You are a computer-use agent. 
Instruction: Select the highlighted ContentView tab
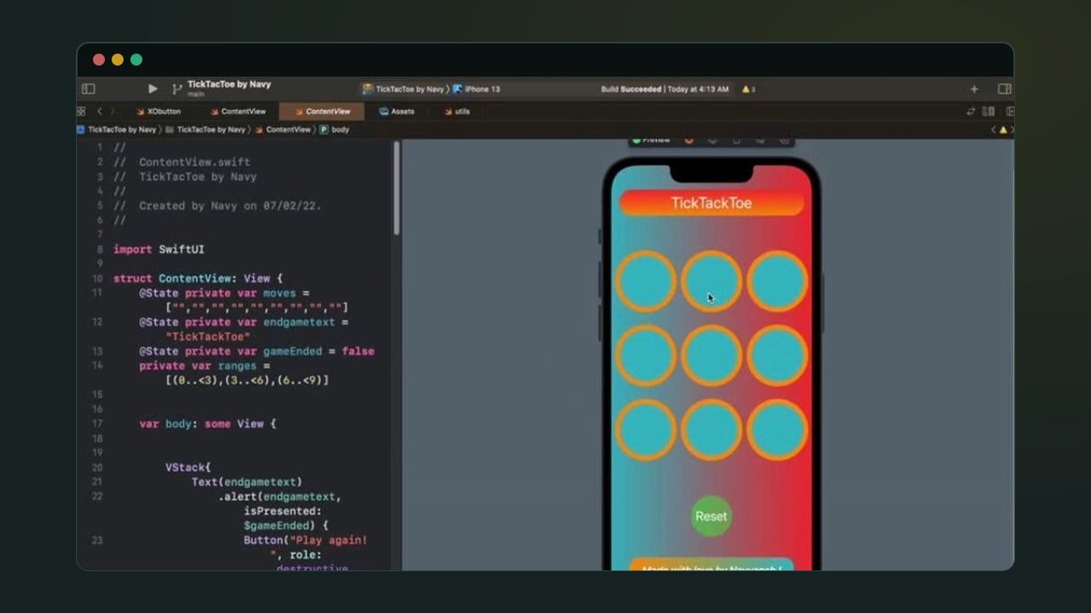pyautogui.click(x=322, y=112)
